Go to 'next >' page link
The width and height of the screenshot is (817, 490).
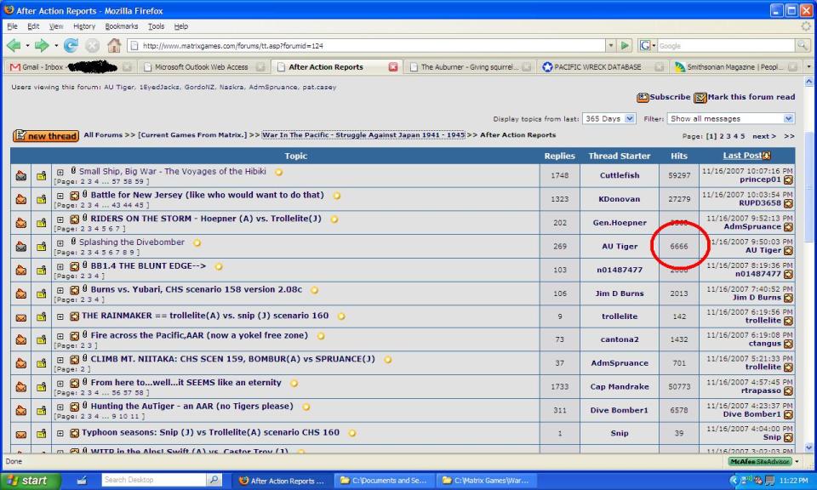[x=764, y=136]
